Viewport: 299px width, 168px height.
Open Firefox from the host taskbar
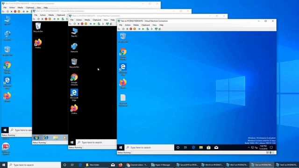click(x=121, y=165)
